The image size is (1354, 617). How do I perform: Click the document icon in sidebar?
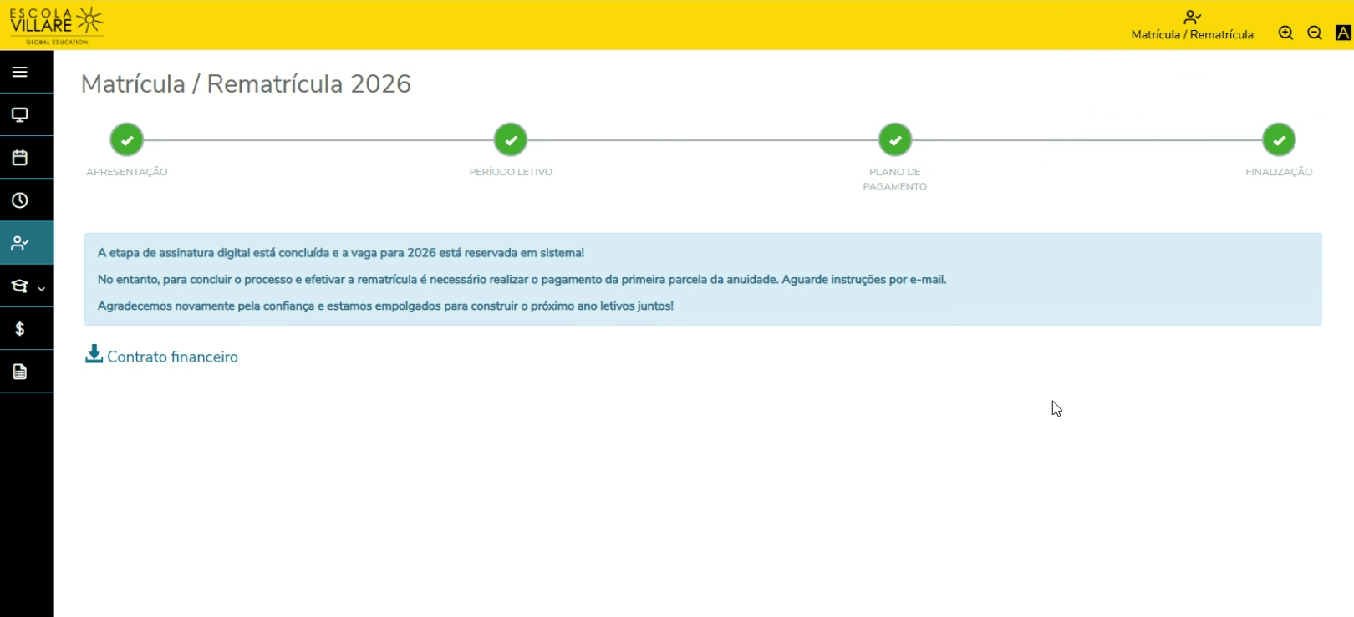point(20,372)
